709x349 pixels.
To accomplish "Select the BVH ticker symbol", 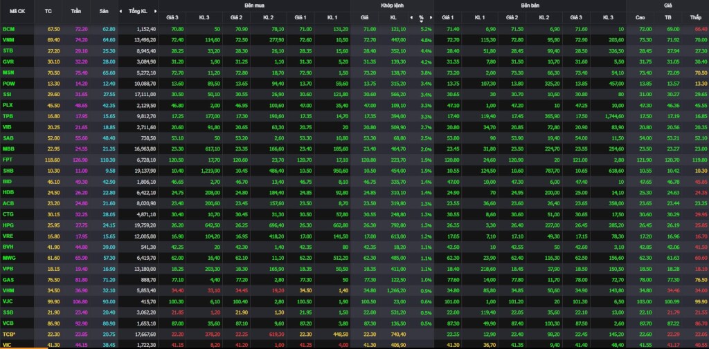I will 8,247.
